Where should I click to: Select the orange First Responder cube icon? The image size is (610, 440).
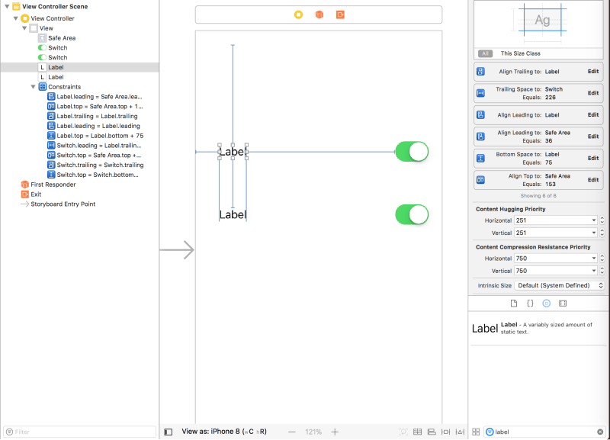tap(24, 184)
